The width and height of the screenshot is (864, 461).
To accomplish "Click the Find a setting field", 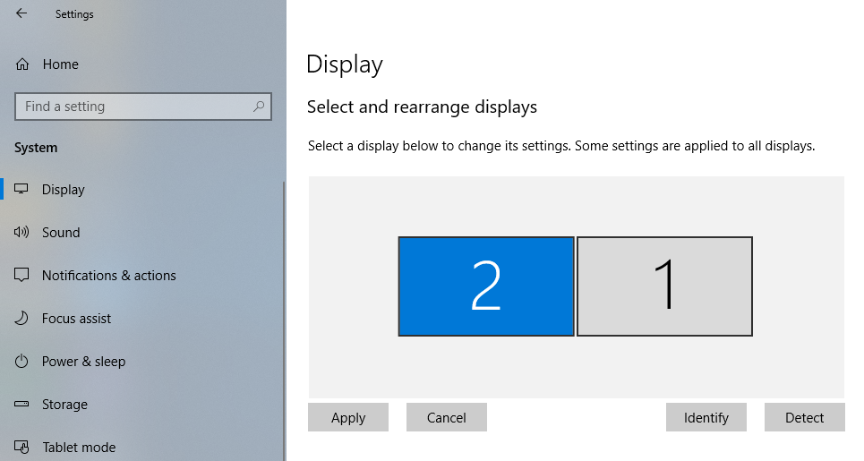I will (x=143, y=107).
